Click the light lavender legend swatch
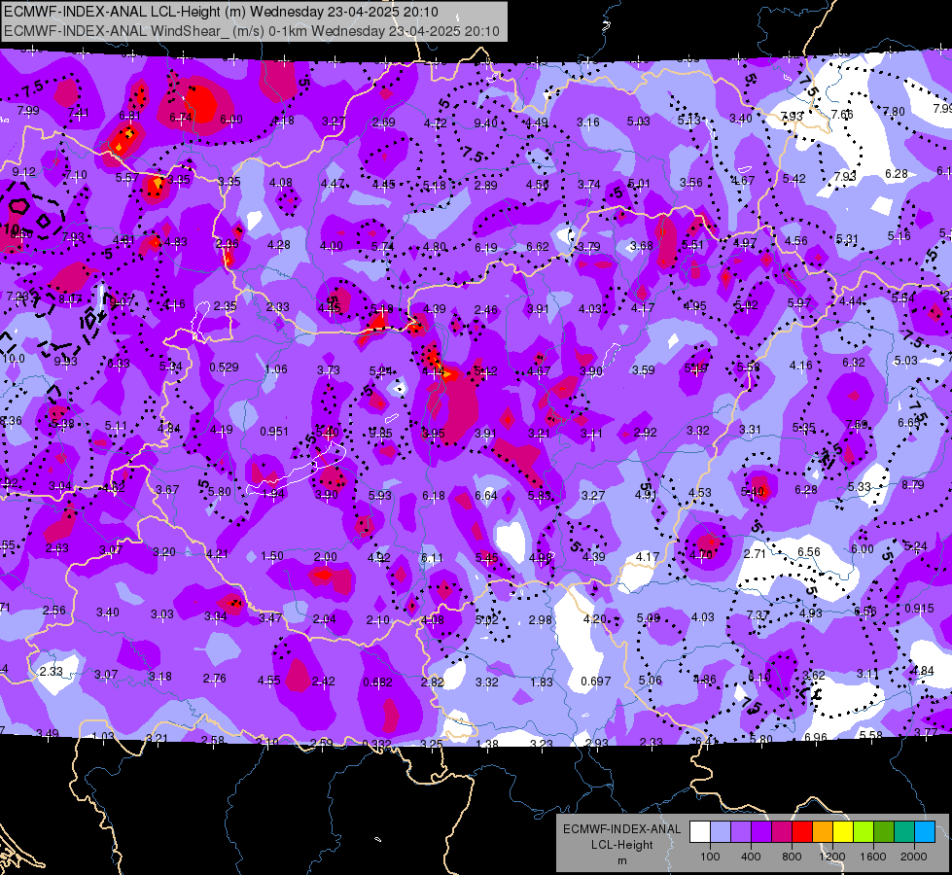The height and width of the screenshot is (875, 952). pos(721,832)
